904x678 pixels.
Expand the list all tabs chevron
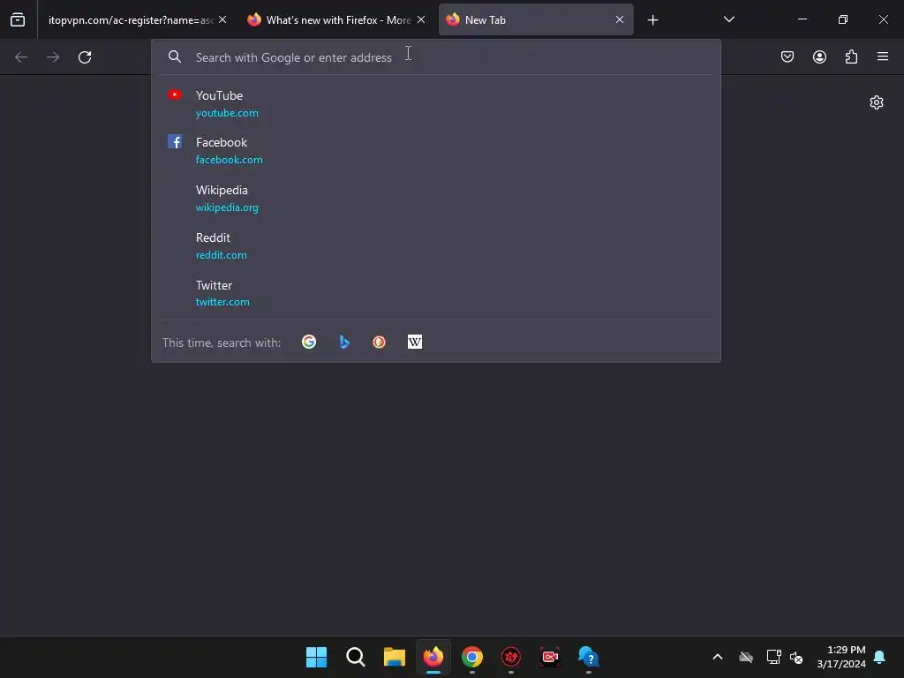728,19
